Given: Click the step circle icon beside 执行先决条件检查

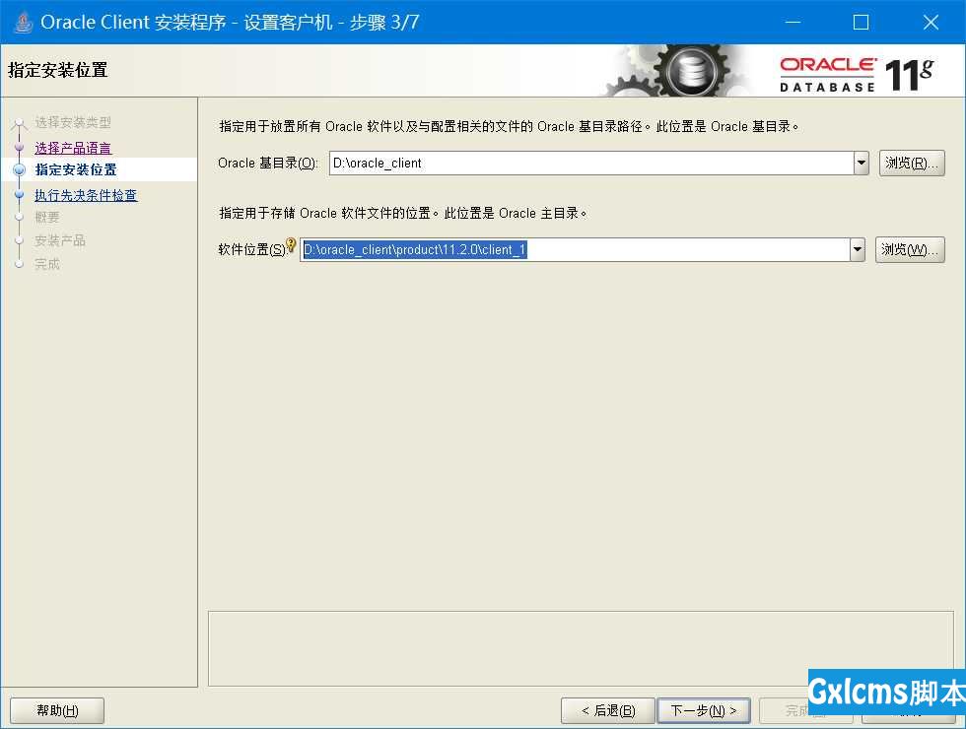Looking at the screenshot, I should point(21,192).
